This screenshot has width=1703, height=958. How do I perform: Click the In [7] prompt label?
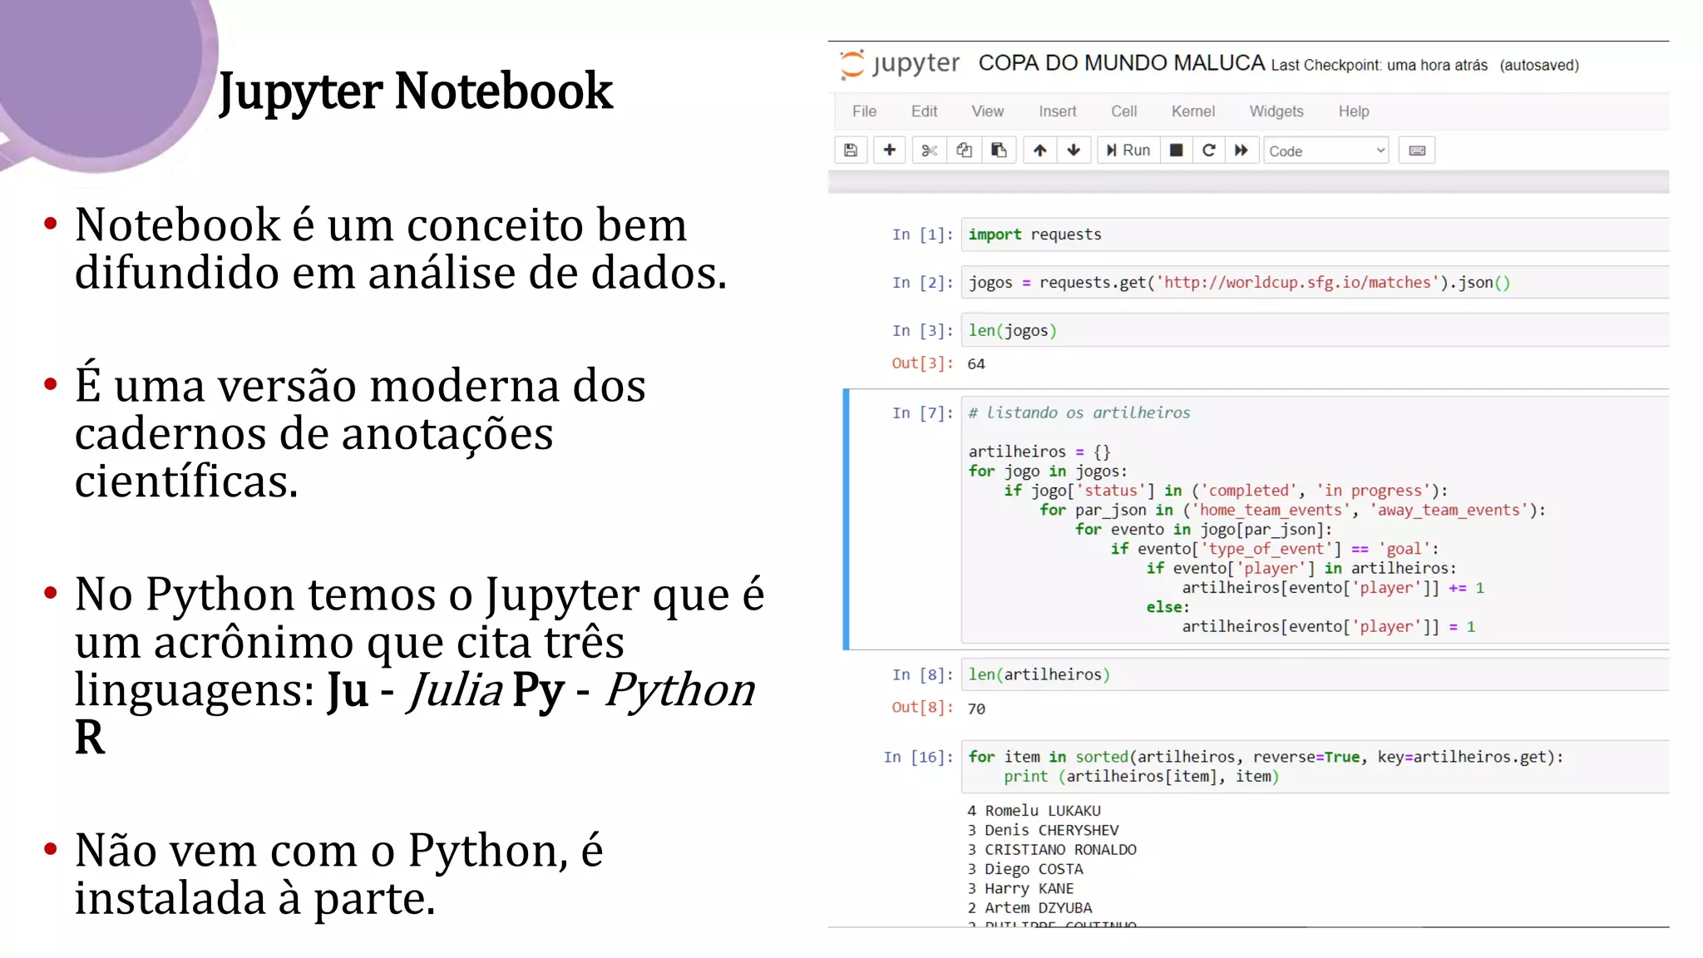(x=922, y=413)
